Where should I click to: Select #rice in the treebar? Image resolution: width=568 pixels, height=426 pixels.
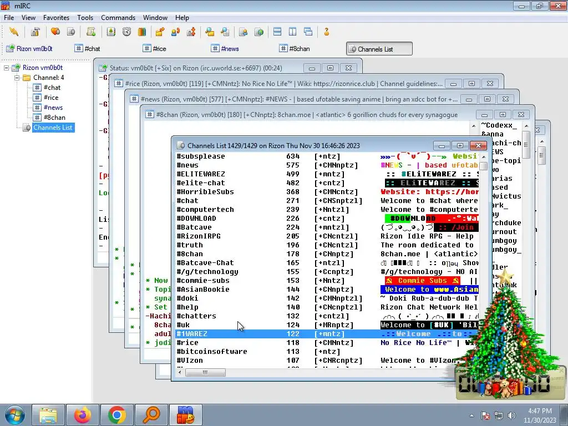point(50,98)
